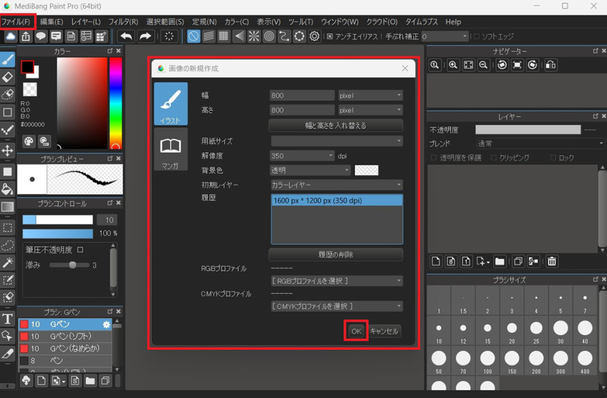Choose the Lasso selection tool
Screen dimensions: 607x398
pyautogui.click(x=8, y=245)
